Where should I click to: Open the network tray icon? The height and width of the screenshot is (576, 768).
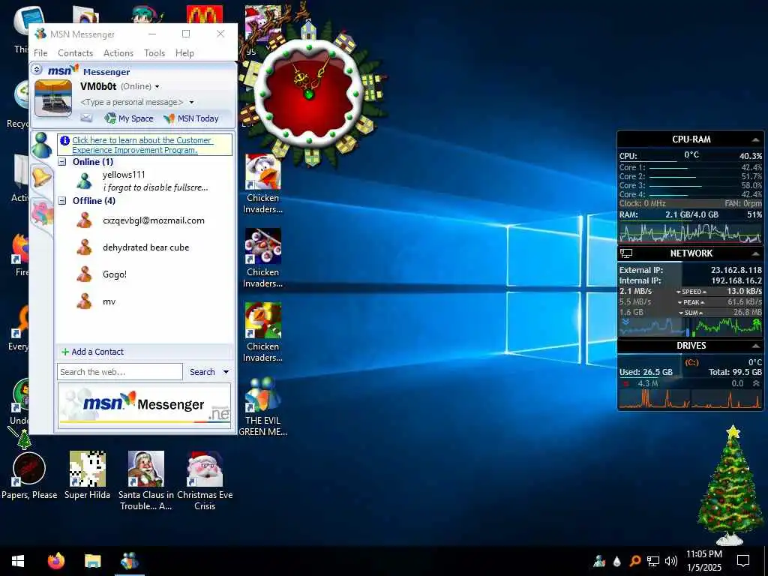point(653,561)
